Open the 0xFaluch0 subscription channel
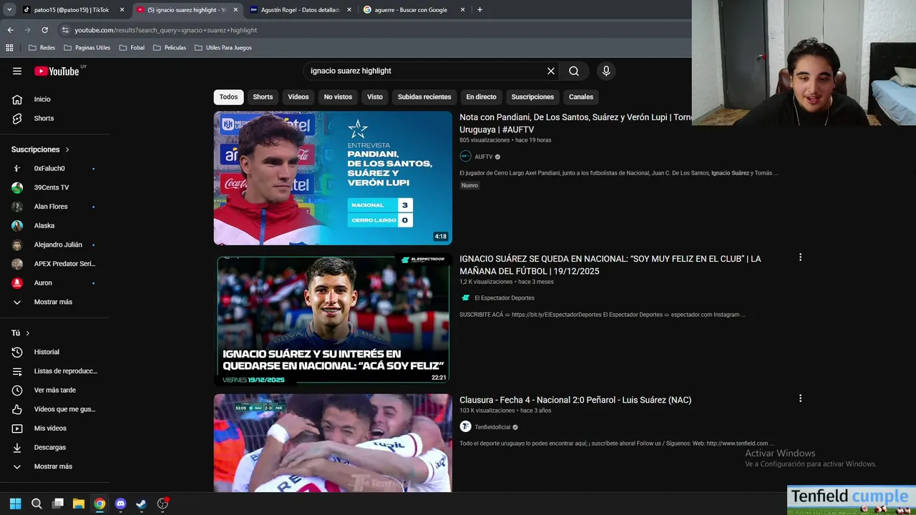The height and width of the screenshot is (515, 916). click(x=55, y=168)
